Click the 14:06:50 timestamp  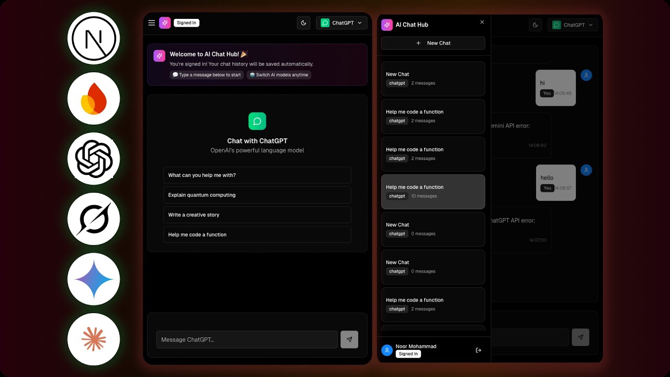click(x=537, y=146)
